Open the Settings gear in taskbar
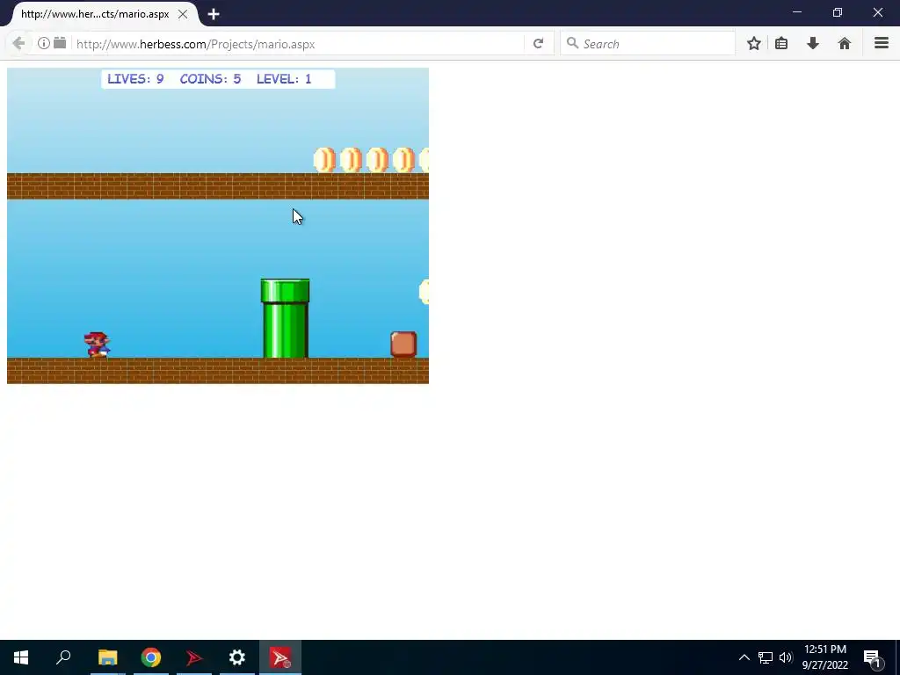Screen dimensions: 900x675 (x=237, y=657)
